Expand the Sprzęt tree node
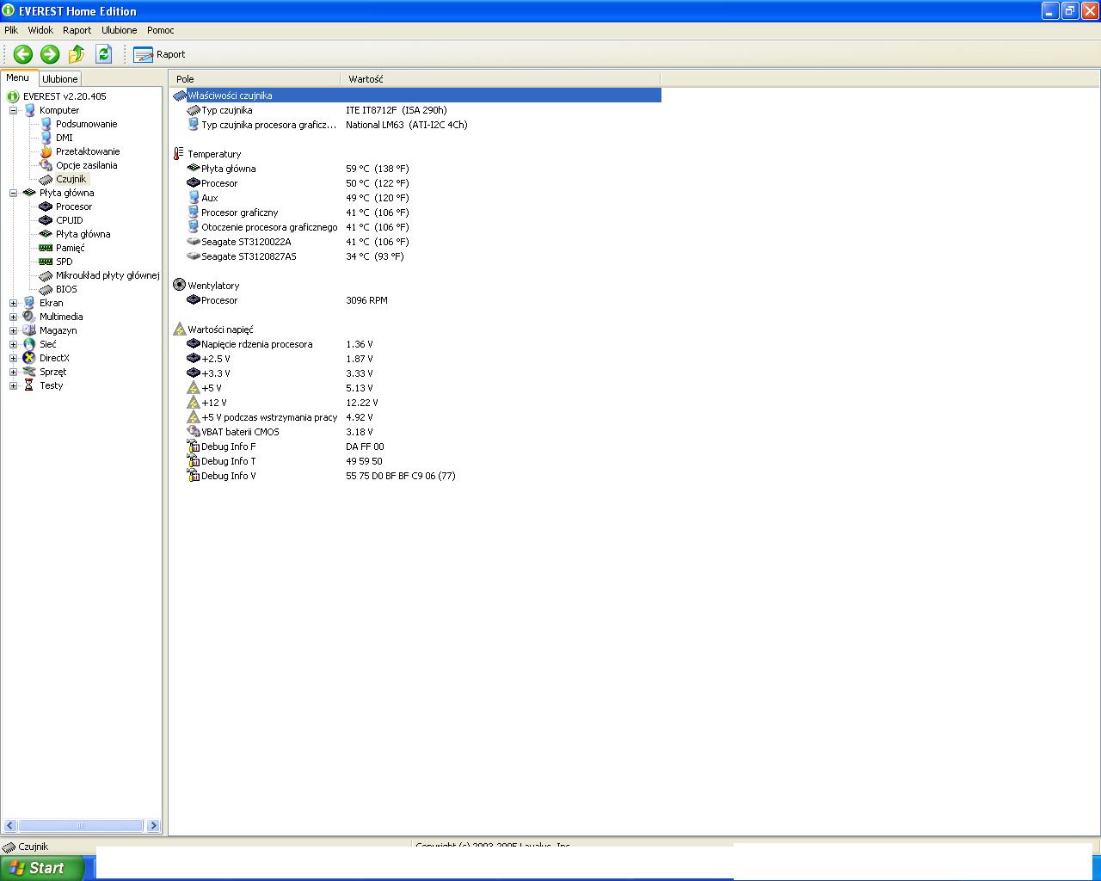1101x881 pixels. point(14,372)
